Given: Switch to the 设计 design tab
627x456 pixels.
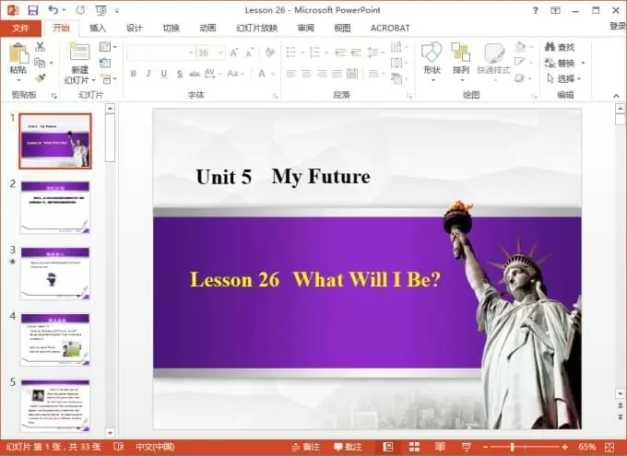Looking at the screenshot, I should 134,28.
